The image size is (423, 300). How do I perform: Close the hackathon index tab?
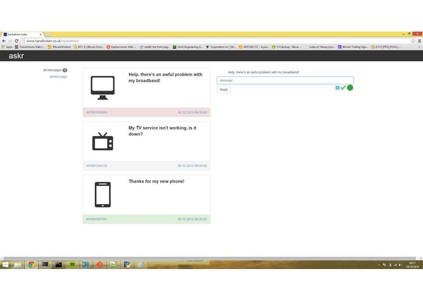click(x=41, y=35)
